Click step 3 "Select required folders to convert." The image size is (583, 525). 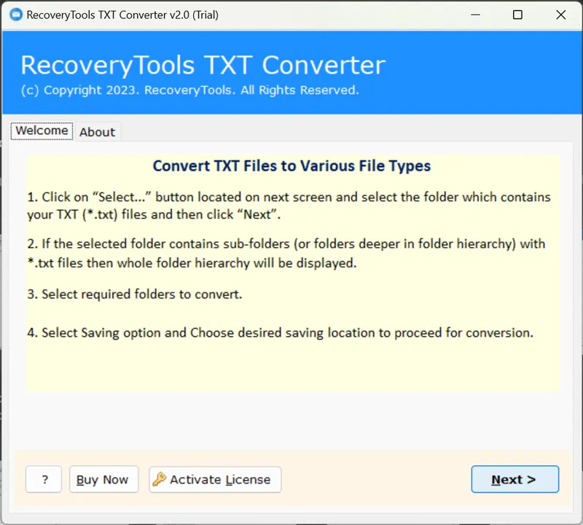click(135, 295)
